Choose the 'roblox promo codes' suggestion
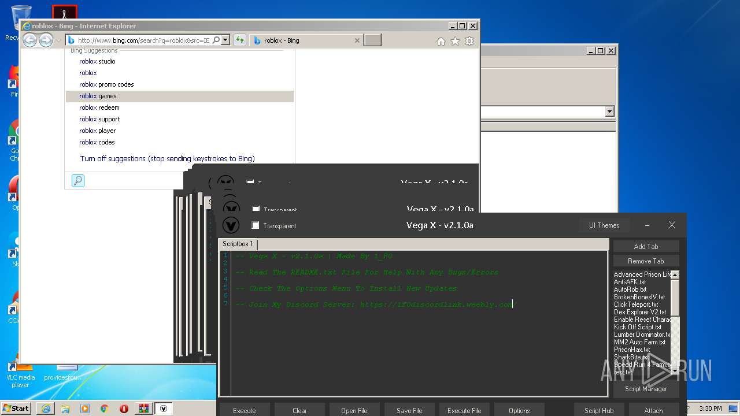 [x=180, y=84]
